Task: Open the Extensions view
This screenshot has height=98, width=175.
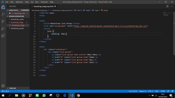Action: point(3,36)
